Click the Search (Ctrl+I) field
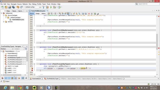 click(x=148, y=4)
